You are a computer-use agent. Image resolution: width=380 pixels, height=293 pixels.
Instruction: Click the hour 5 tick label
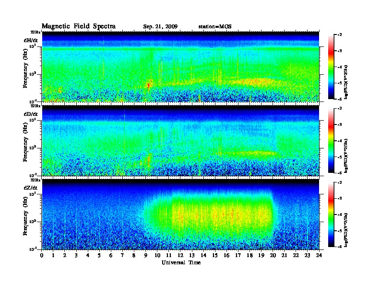(x=99, y=256)
